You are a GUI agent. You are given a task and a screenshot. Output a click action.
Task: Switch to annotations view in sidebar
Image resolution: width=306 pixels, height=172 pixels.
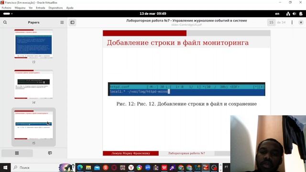click(50, 153)
